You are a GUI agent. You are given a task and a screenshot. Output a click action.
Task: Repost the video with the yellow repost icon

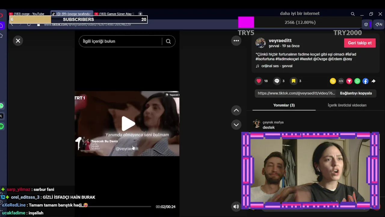click(x=333, y=81)
